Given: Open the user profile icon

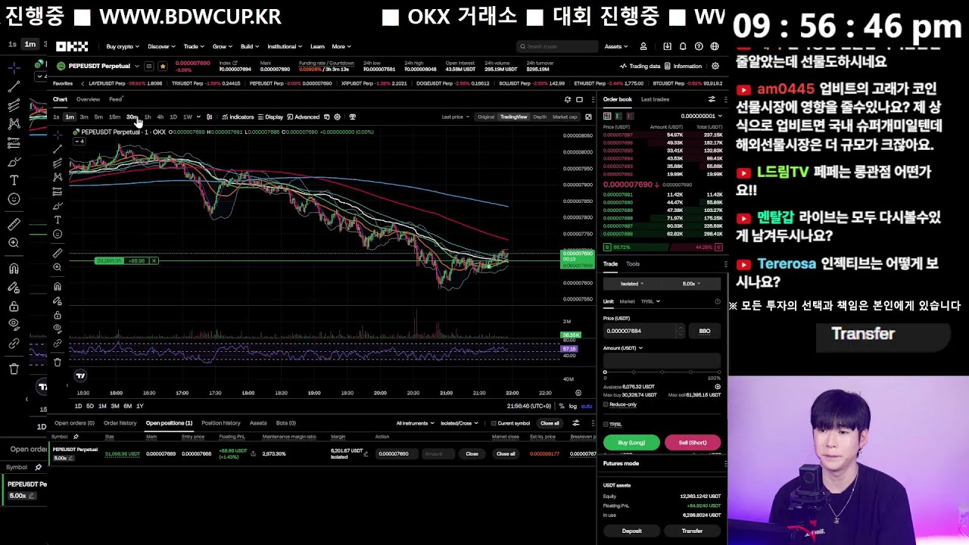Looking at the screenshot, I should point(643,46).
